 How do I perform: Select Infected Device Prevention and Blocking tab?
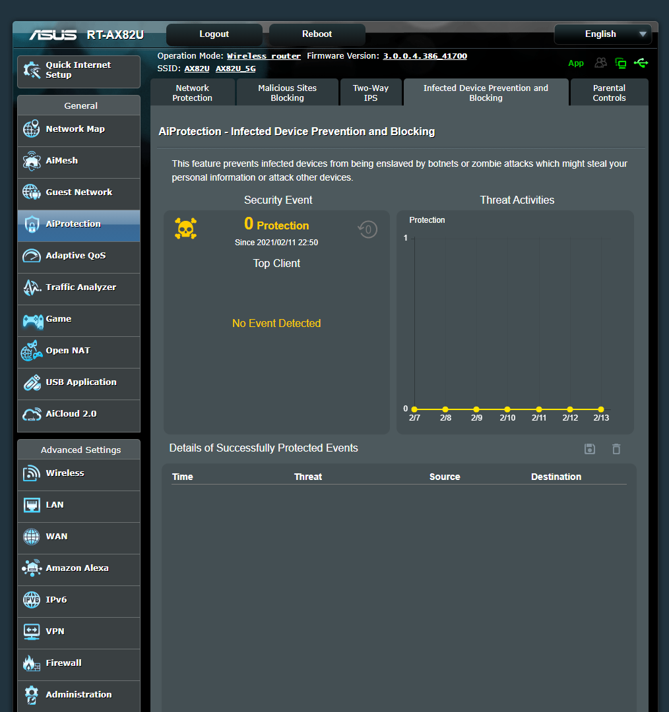pyautogui.click(x=486, y=93)
